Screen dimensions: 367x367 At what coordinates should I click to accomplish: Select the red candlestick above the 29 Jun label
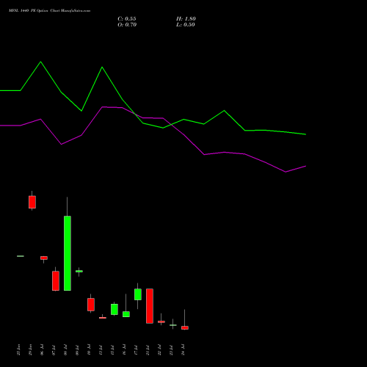32,202
